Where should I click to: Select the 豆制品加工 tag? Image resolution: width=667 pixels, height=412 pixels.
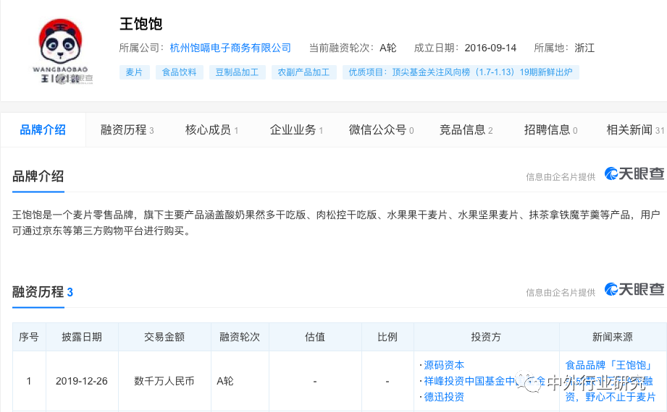coord(237,72)
